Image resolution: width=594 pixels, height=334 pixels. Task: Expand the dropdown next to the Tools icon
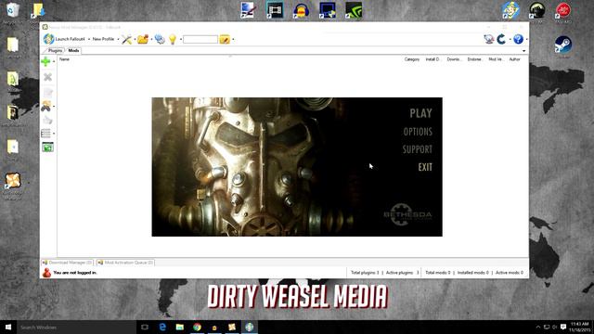point(135,39)
